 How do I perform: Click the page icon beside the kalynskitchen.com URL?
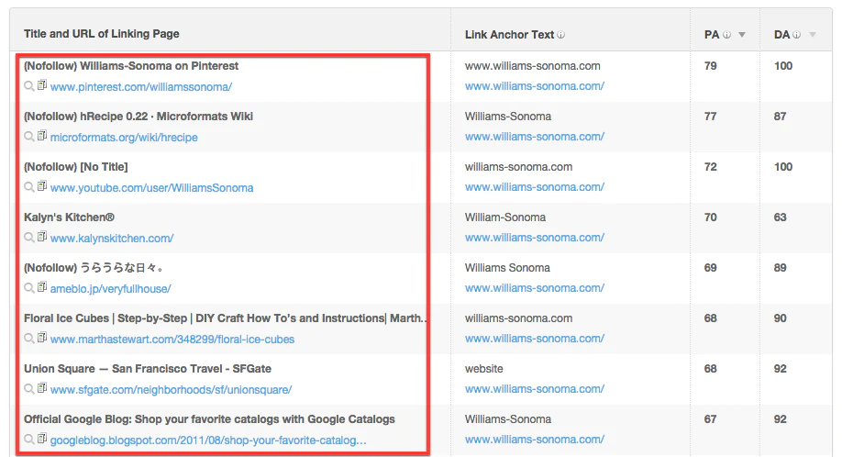click(42, 238)
